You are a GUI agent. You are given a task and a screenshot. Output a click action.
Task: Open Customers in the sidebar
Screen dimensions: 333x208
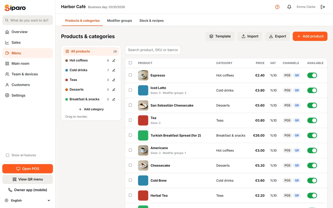click(27, 85)
